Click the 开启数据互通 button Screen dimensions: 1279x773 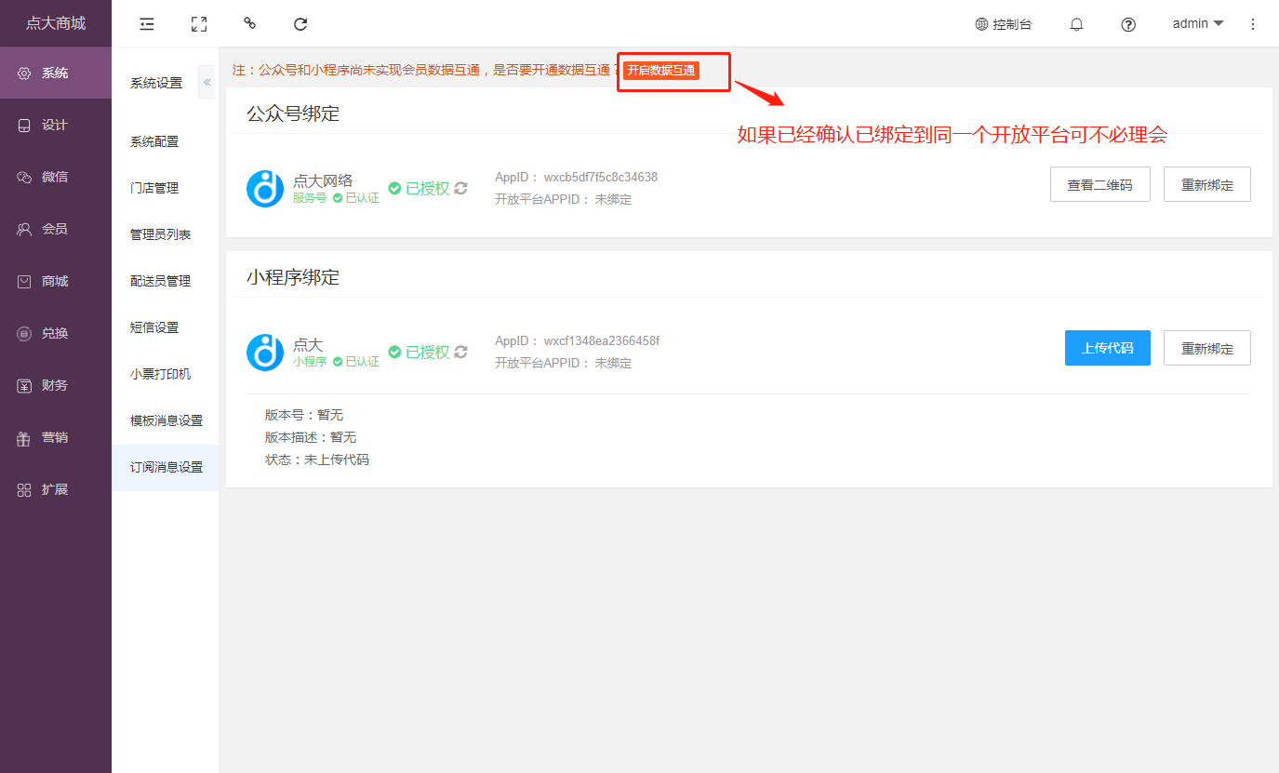(x=660, y=71)
